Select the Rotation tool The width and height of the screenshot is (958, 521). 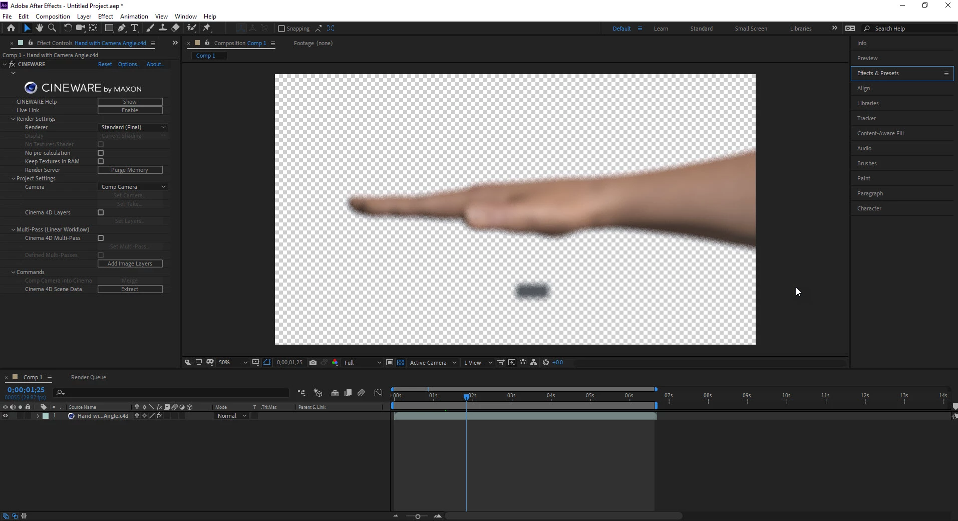tap(68, 28)
